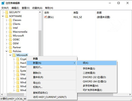Select 项(K) in the submenu
This screenshot has height=101, width=132.
pyautogui.click(x=97, y=63)
